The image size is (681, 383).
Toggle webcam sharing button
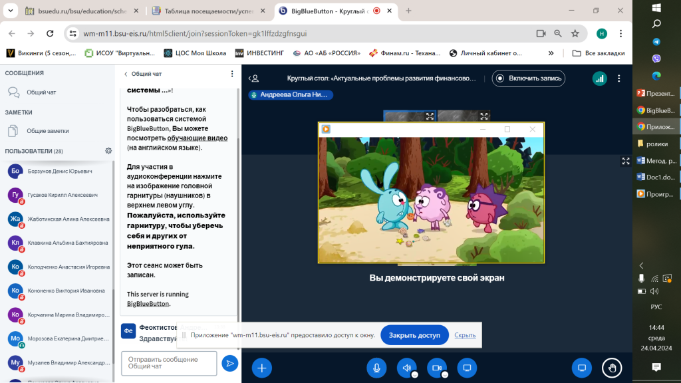[x=437, y=368]
